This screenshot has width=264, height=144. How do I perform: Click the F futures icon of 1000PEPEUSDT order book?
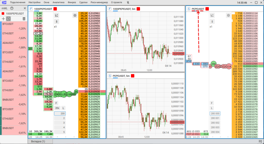click(x=31, y=9)
